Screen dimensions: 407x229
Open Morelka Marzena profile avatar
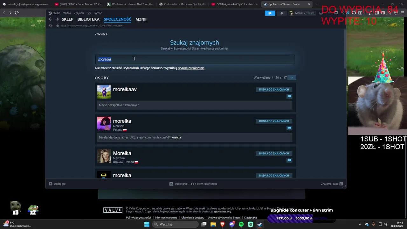104,156
